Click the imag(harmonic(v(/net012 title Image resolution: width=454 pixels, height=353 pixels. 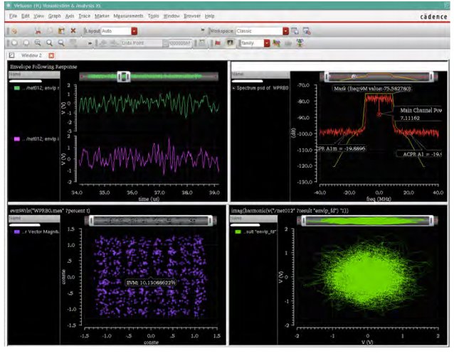click(x=290, y=210)
